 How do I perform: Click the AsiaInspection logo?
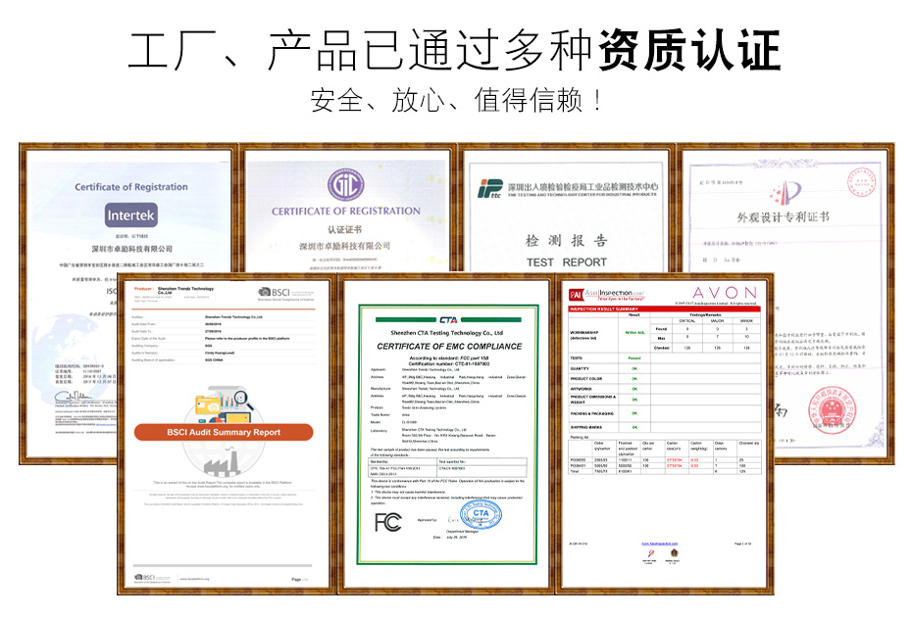click(x=606, y=295)
